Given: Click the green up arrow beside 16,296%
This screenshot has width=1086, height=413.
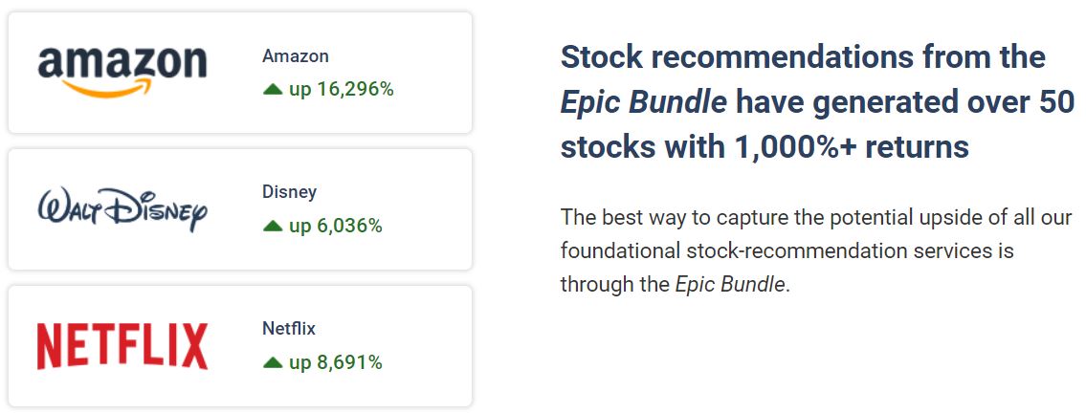Looking at the screenshot, I should pos(273,90).
